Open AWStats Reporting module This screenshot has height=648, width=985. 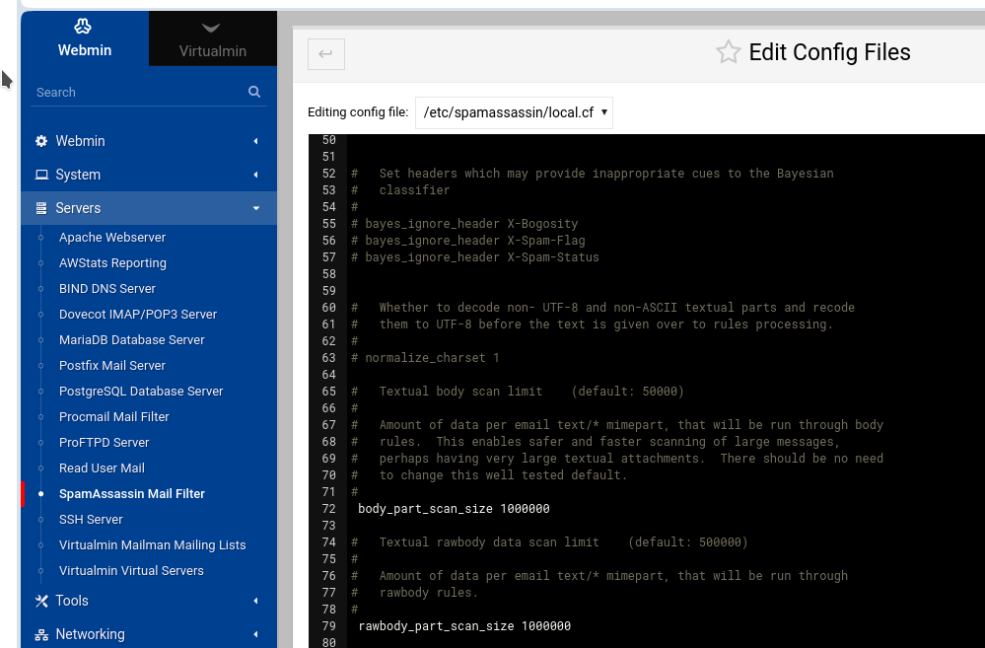[112, 262]
